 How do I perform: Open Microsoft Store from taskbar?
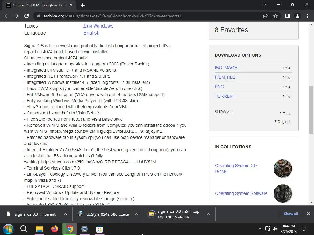(99, 229)
